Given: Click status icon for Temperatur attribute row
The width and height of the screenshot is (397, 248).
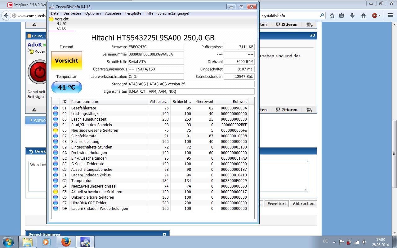Looking at the screenshot, I should [56, 180].
